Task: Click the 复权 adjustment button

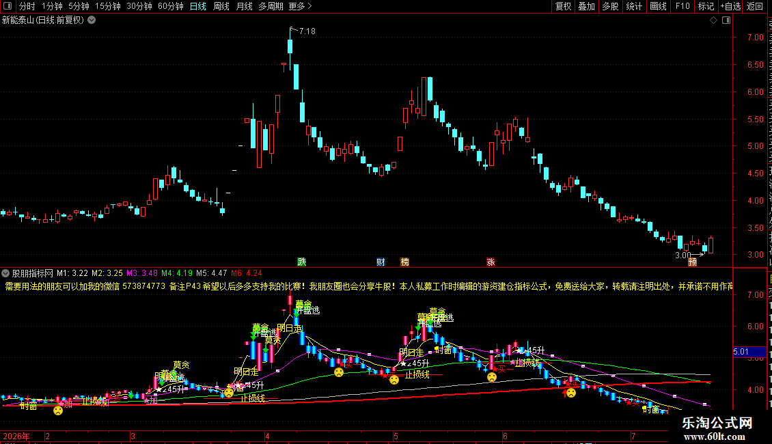Action: (563, 6)
